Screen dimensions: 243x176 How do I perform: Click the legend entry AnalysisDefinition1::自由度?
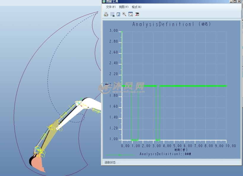coord(165,154)
